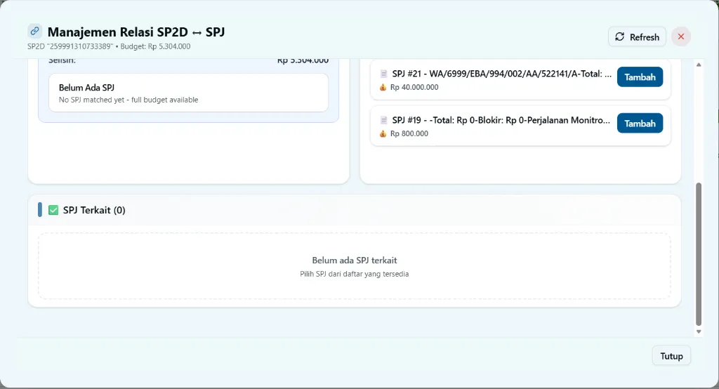Click the link chain icon beside the title
This screenshot has width=719, height=389.
pos(35,31)
